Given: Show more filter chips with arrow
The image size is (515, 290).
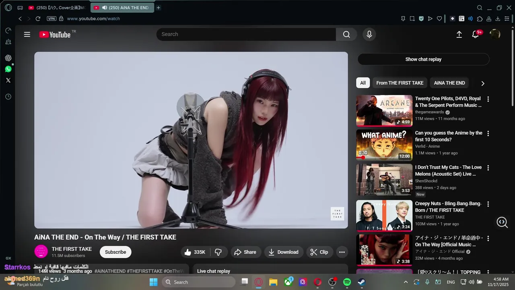Looking at the screenshot, I should 483,83.
